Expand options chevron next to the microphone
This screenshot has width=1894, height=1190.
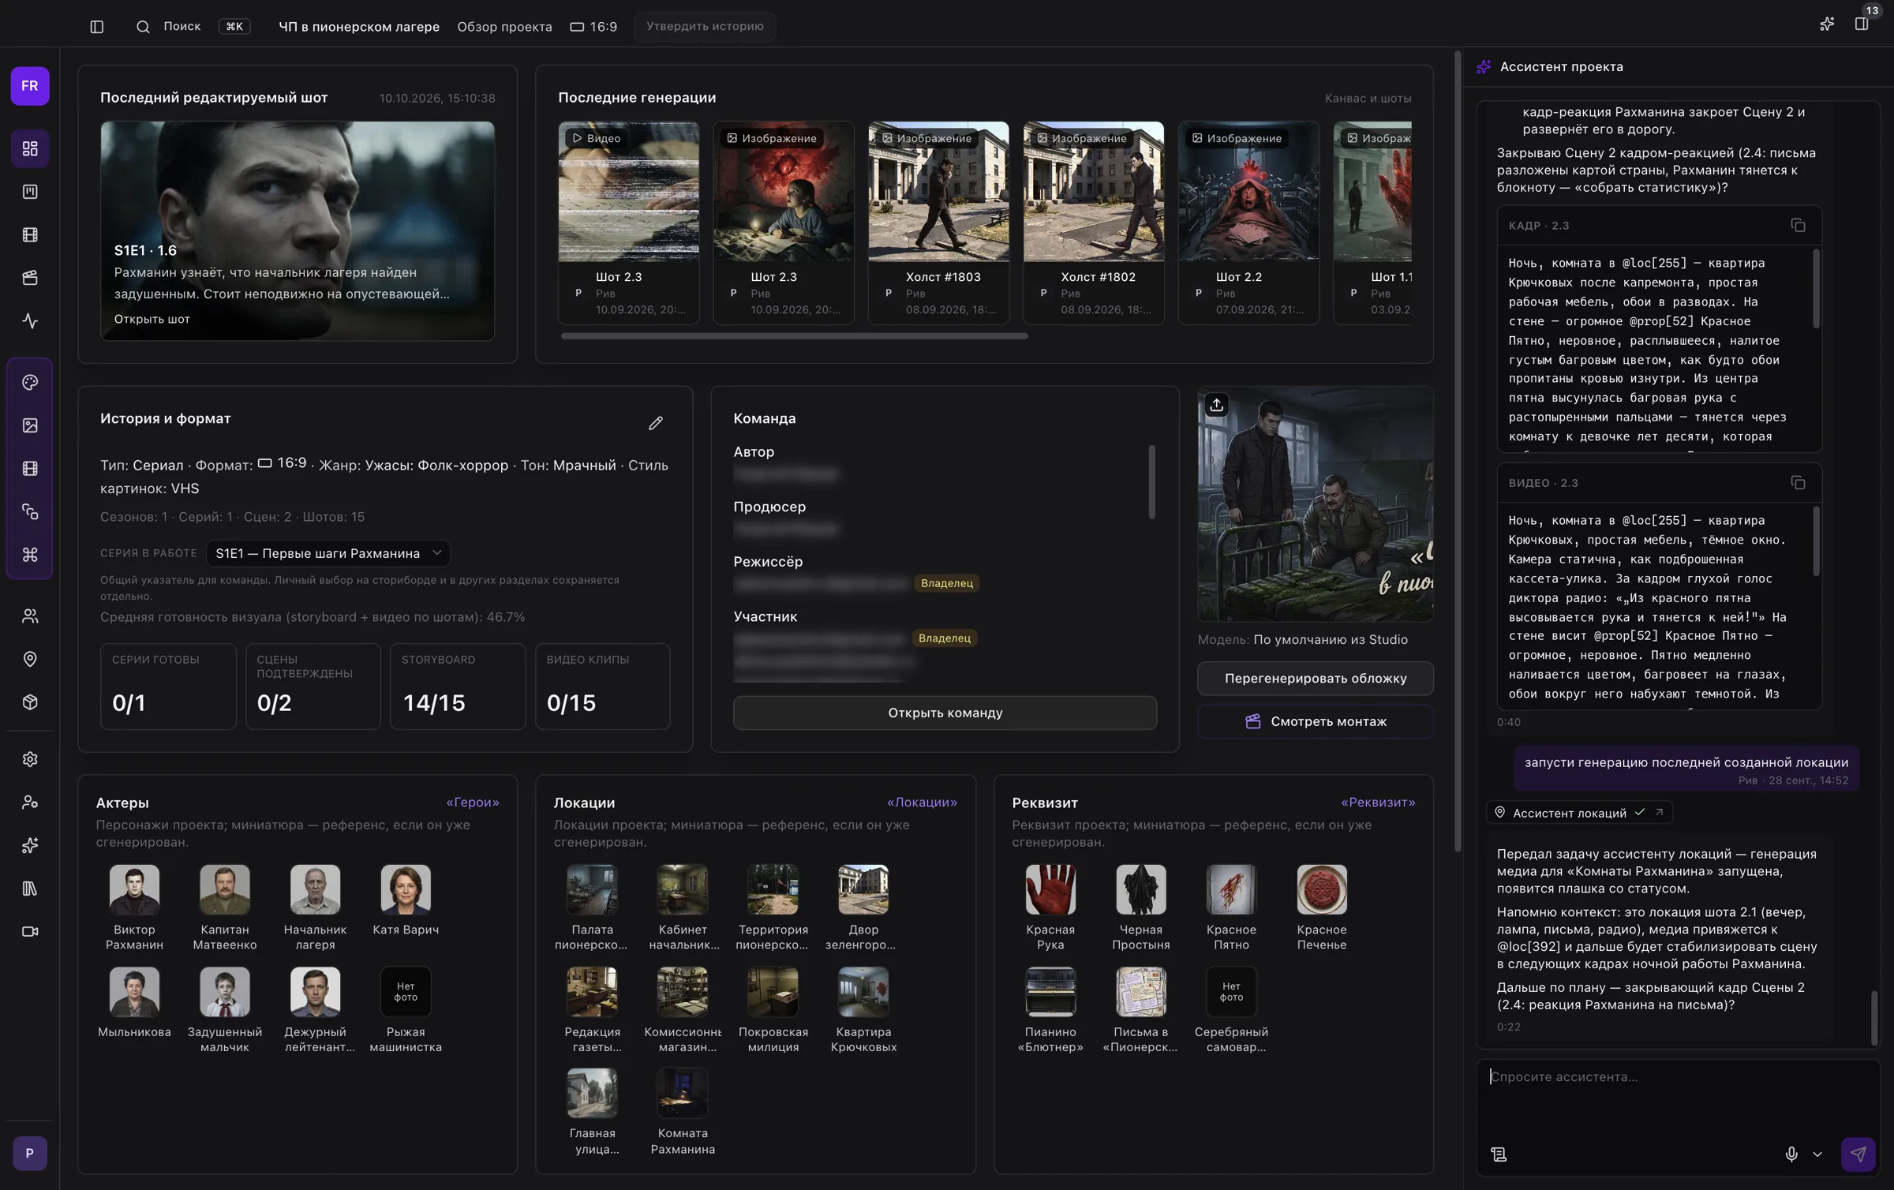1817,1154
